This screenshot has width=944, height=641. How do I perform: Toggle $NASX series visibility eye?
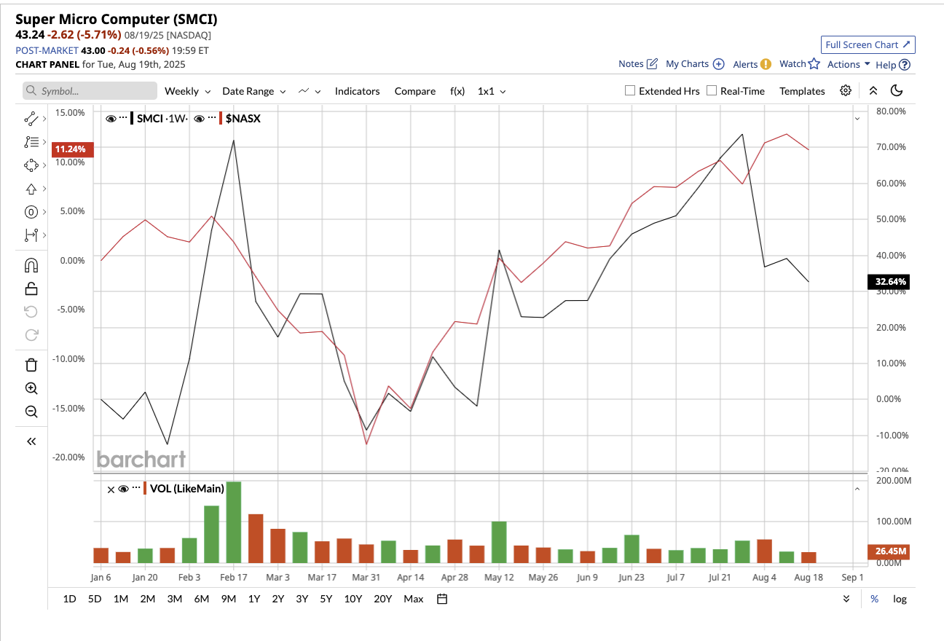pyautogui.click(x=200, y=118)
